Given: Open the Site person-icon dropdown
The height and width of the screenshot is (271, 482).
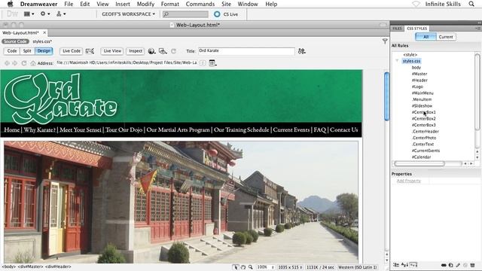Looking at the screenshot, I should 60,14.
